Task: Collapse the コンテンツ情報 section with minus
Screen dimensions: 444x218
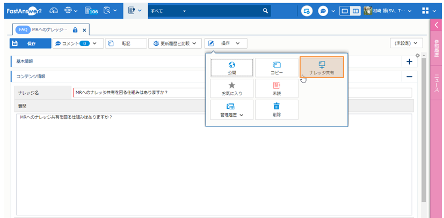Action: point(409,77)
